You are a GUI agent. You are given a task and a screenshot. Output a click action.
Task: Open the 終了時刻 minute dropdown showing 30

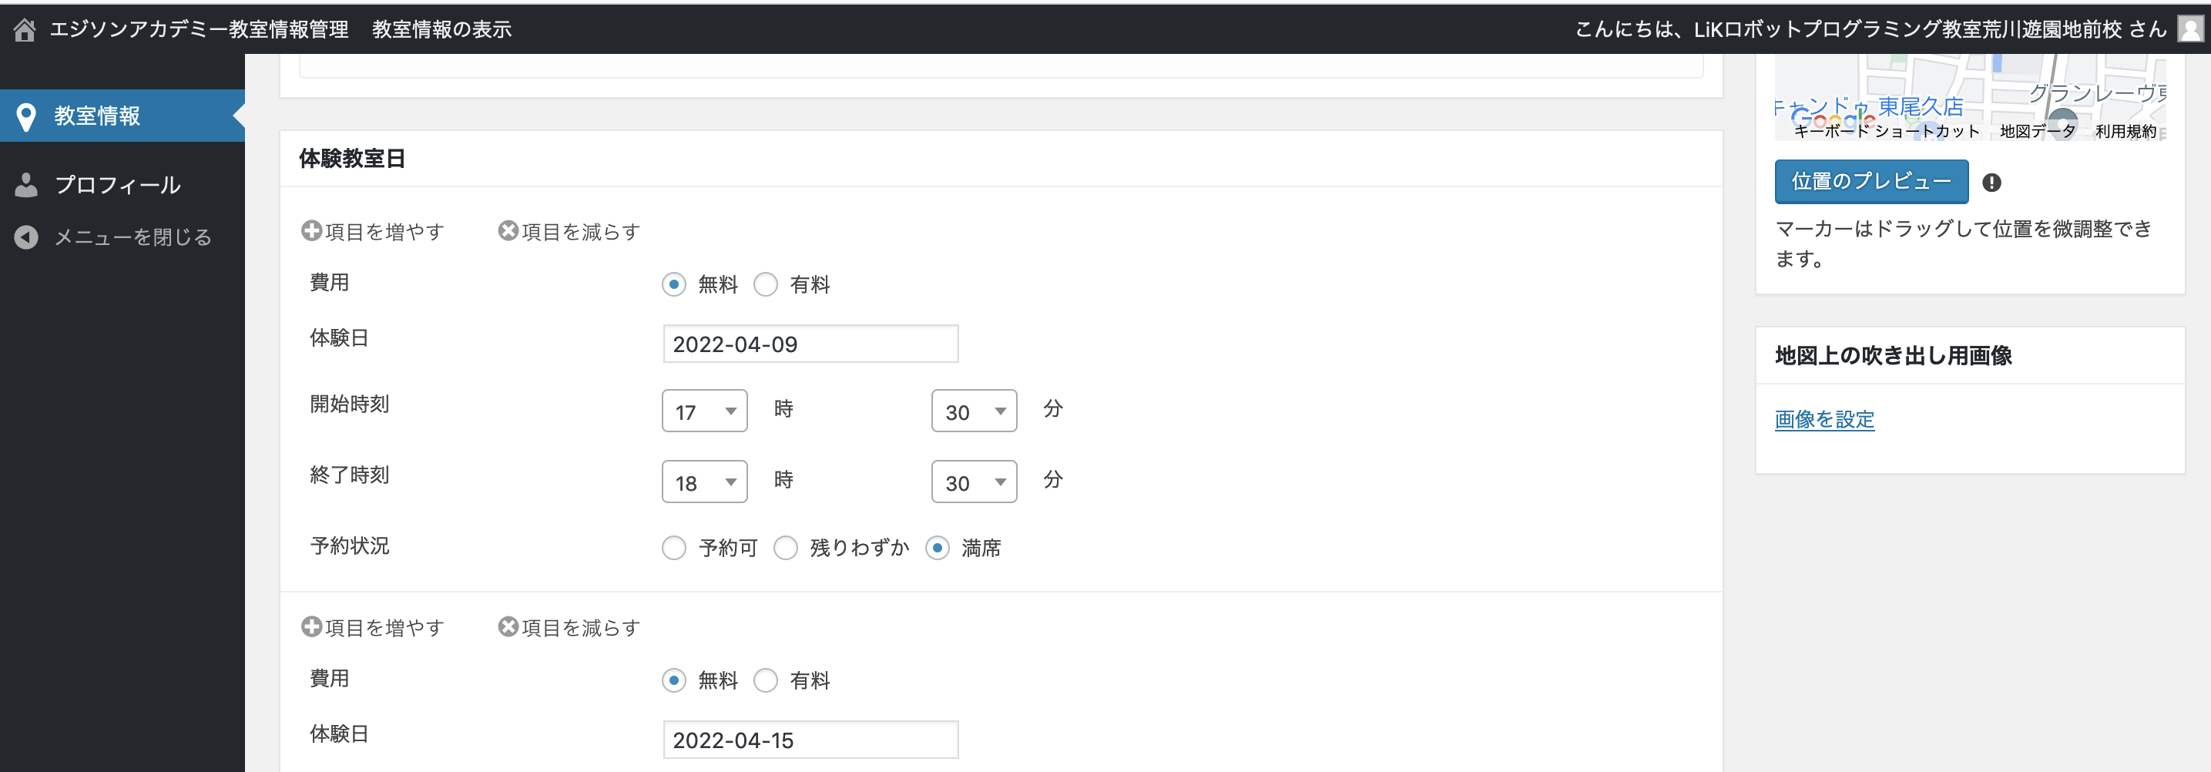point(975,482)
